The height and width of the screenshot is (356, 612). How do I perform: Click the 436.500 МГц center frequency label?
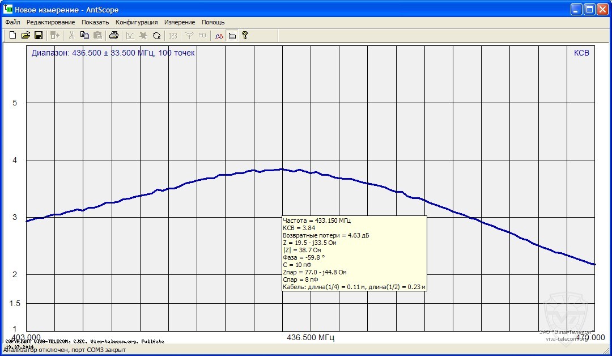[x=311, y=337]
